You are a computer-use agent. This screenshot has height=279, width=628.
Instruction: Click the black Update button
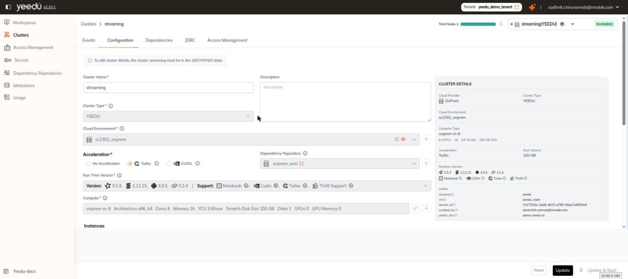(563, 270)
